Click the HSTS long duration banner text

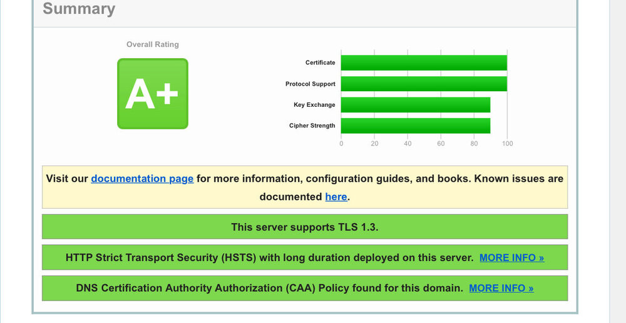[x=269, y=257]
